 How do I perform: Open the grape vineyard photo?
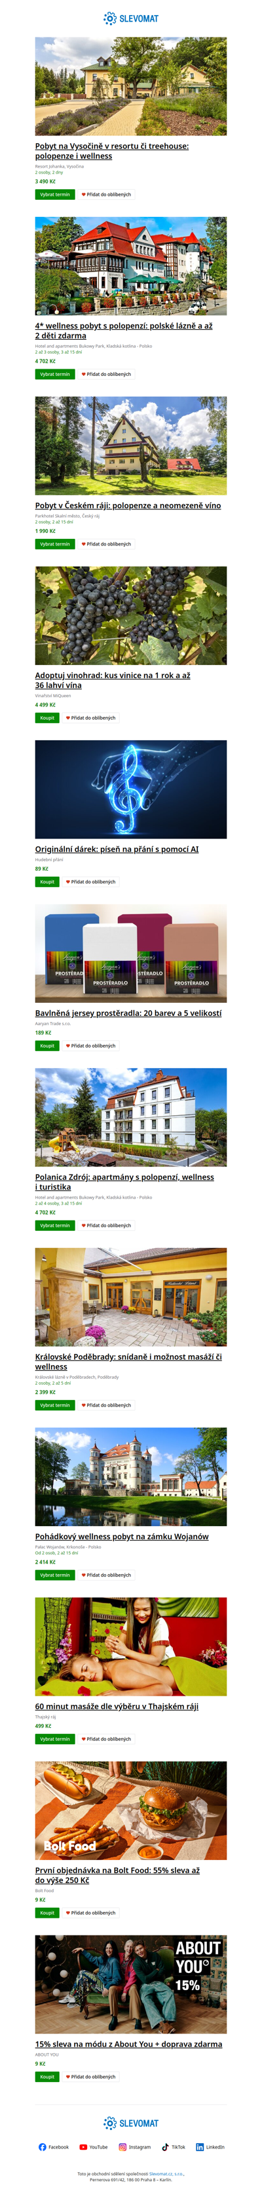coord(130,616)
